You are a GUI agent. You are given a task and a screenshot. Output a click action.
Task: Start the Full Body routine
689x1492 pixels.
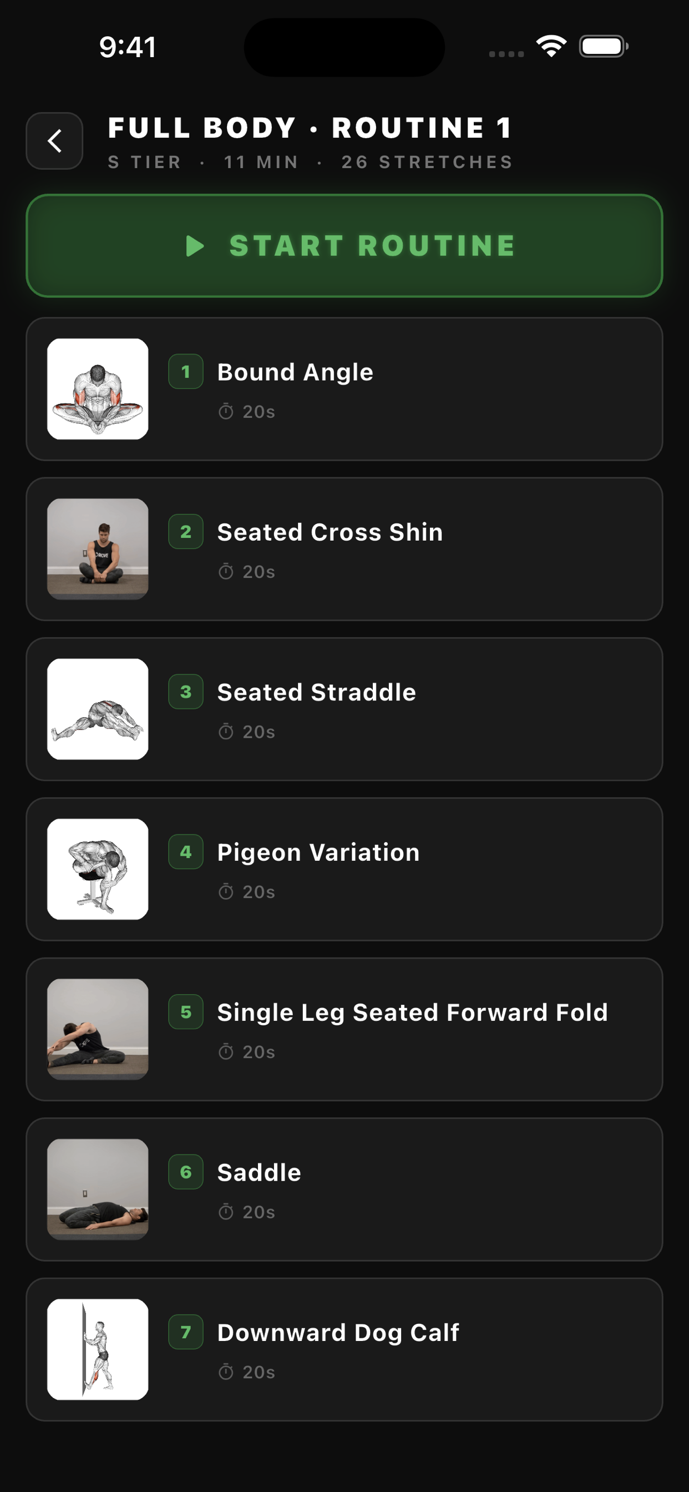[x=344, y=245]
